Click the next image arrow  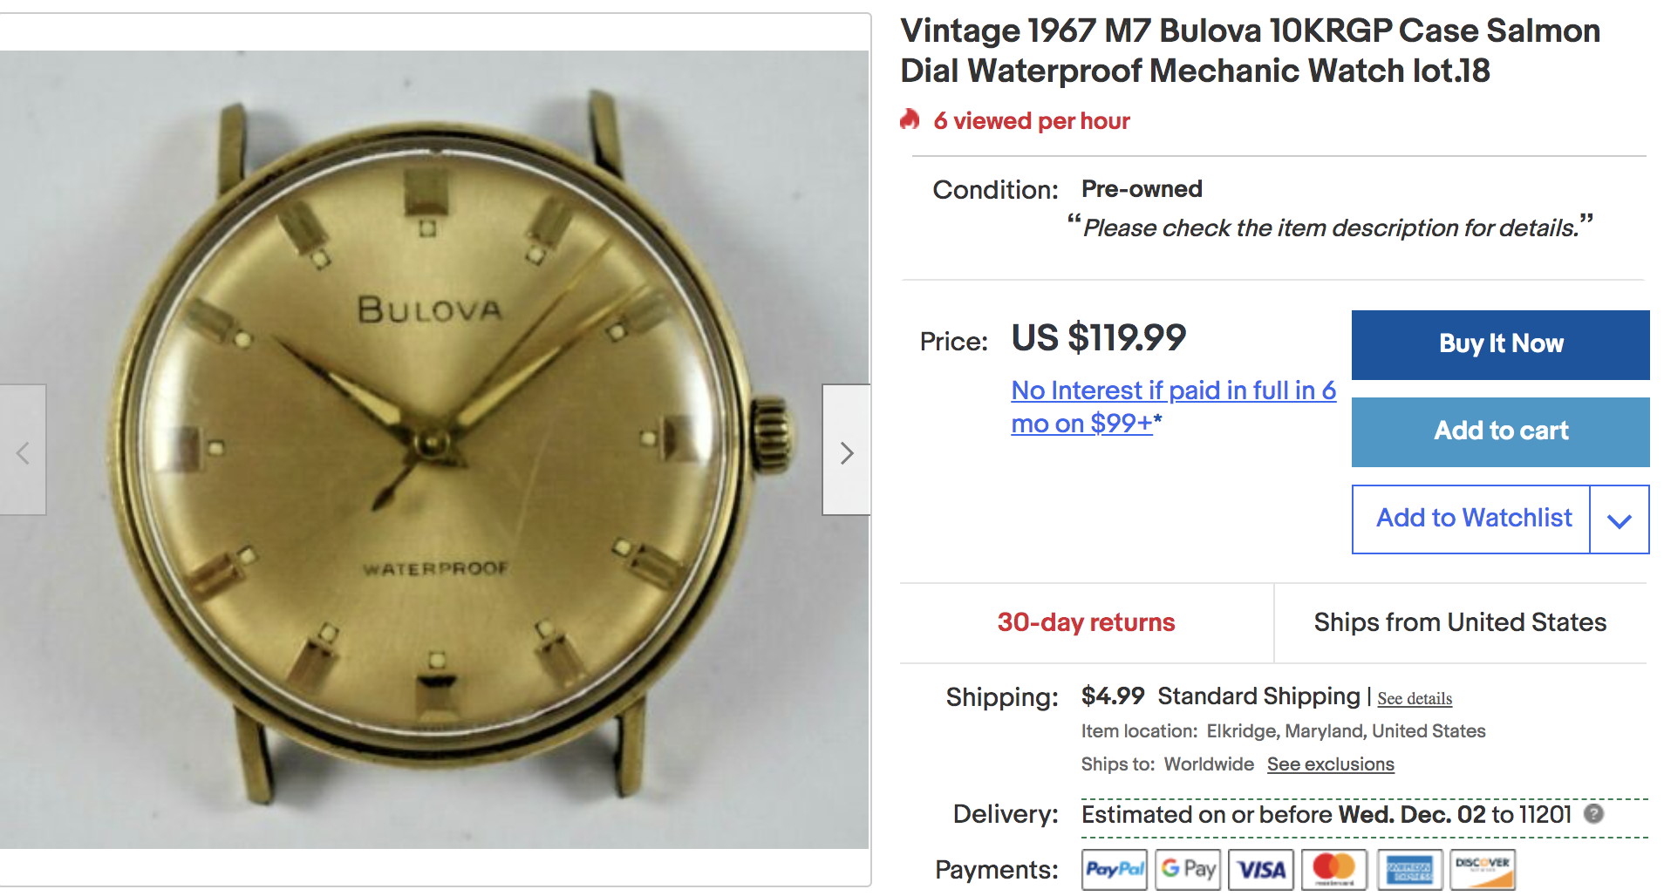click(x=846, y=450)
